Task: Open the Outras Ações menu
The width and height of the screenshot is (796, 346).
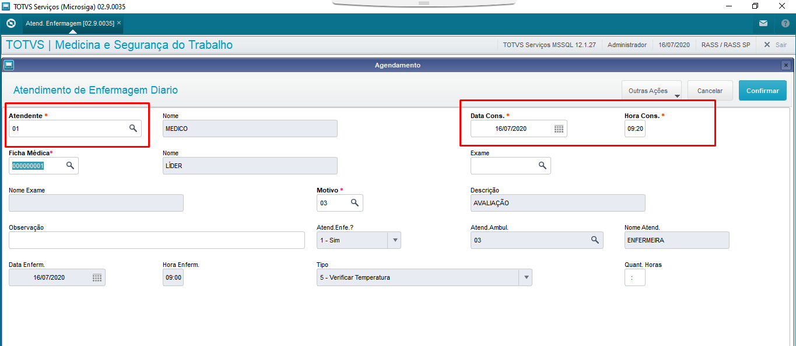Action: click(651, 91)
